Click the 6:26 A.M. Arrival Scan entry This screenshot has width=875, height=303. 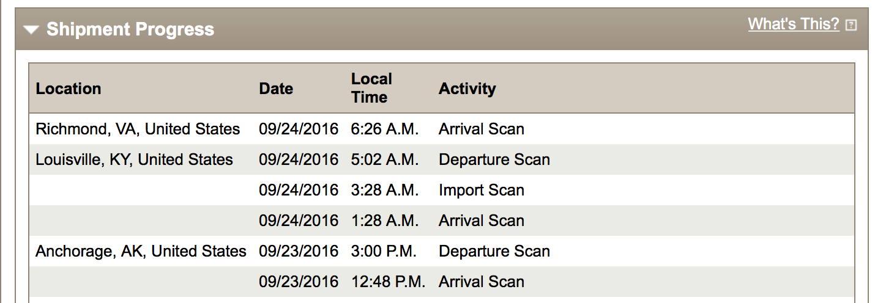click(x=482, y=129)
